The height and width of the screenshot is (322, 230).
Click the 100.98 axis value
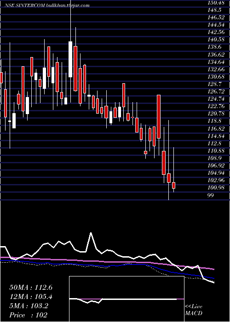[216, 188]
